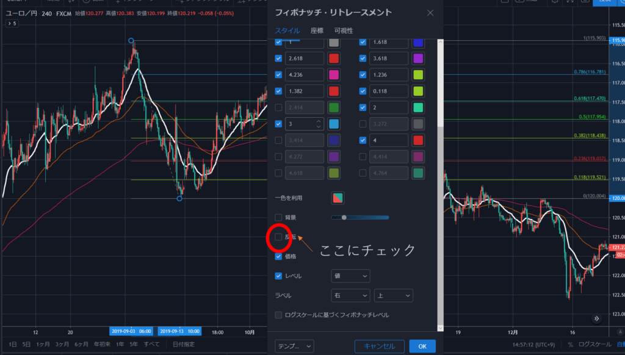
Task: Close the Fibonacci retracement dialog
Action: pos(430,12)
